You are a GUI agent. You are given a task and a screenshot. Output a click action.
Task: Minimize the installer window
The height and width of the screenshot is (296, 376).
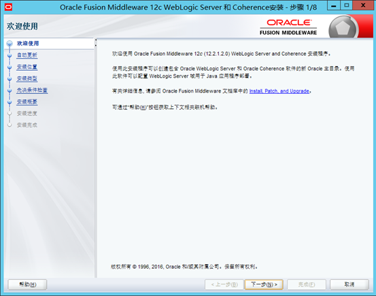(334, 5)
